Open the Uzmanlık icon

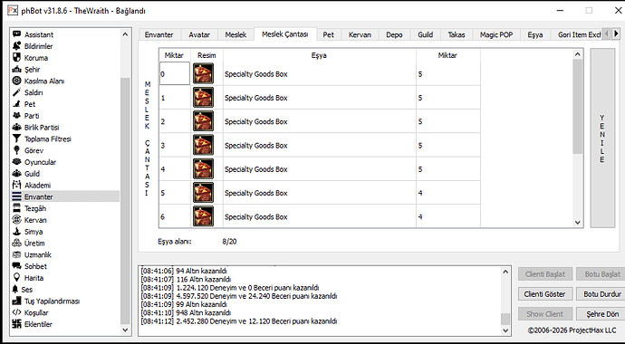pyautogui.click(x=16, y=254)
